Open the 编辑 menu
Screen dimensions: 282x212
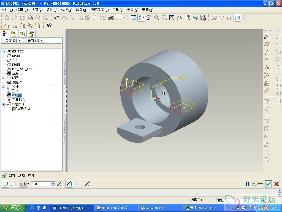pos(22,10)
